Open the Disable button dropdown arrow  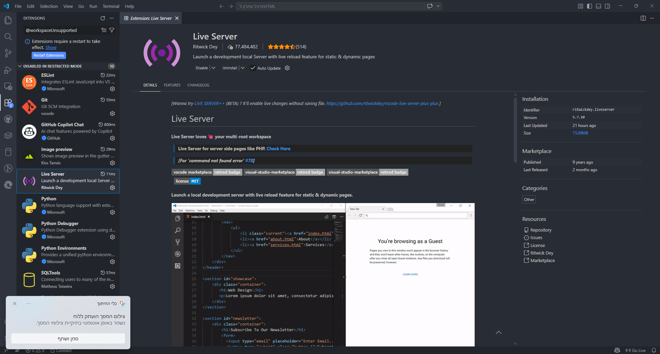(x=213, y=68)
